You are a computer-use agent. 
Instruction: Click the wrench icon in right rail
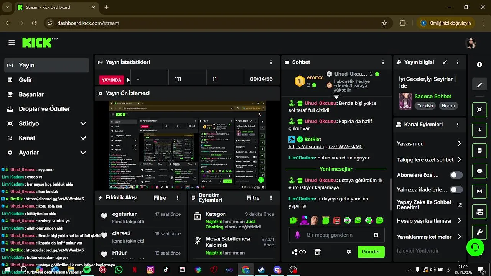479,232
